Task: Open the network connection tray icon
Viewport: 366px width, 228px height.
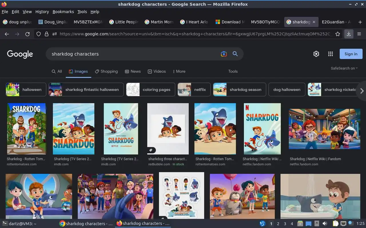Action: (343, 224)
